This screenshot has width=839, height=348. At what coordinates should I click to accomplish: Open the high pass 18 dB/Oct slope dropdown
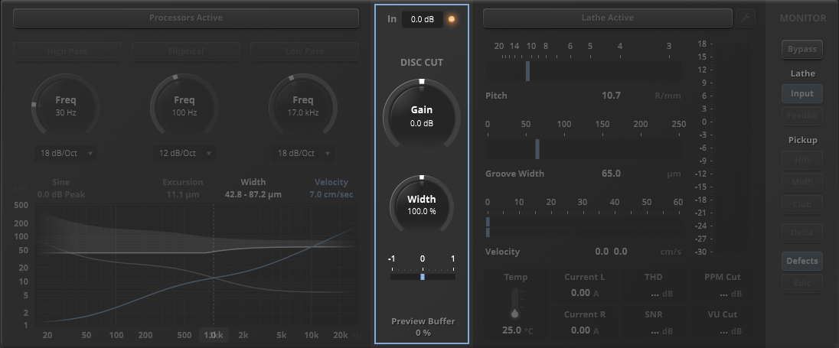66,153
